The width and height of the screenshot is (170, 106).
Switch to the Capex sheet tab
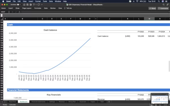(93, 102)
